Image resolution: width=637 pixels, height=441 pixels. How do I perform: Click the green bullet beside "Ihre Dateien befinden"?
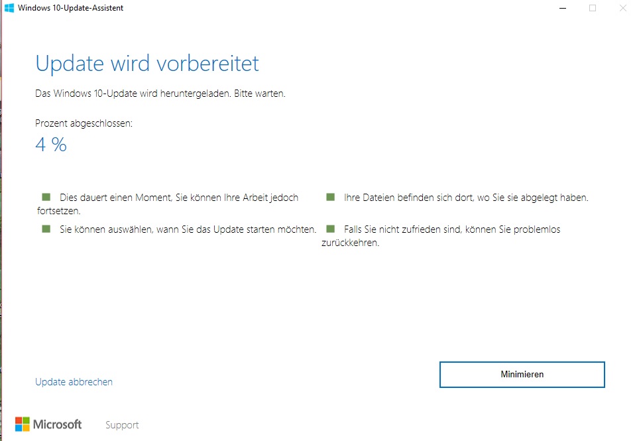point(331,197)
